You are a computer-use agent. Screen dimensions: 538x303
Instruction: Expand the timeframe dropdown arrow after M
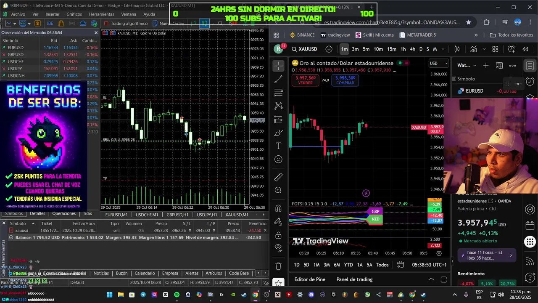coord(442,49)
